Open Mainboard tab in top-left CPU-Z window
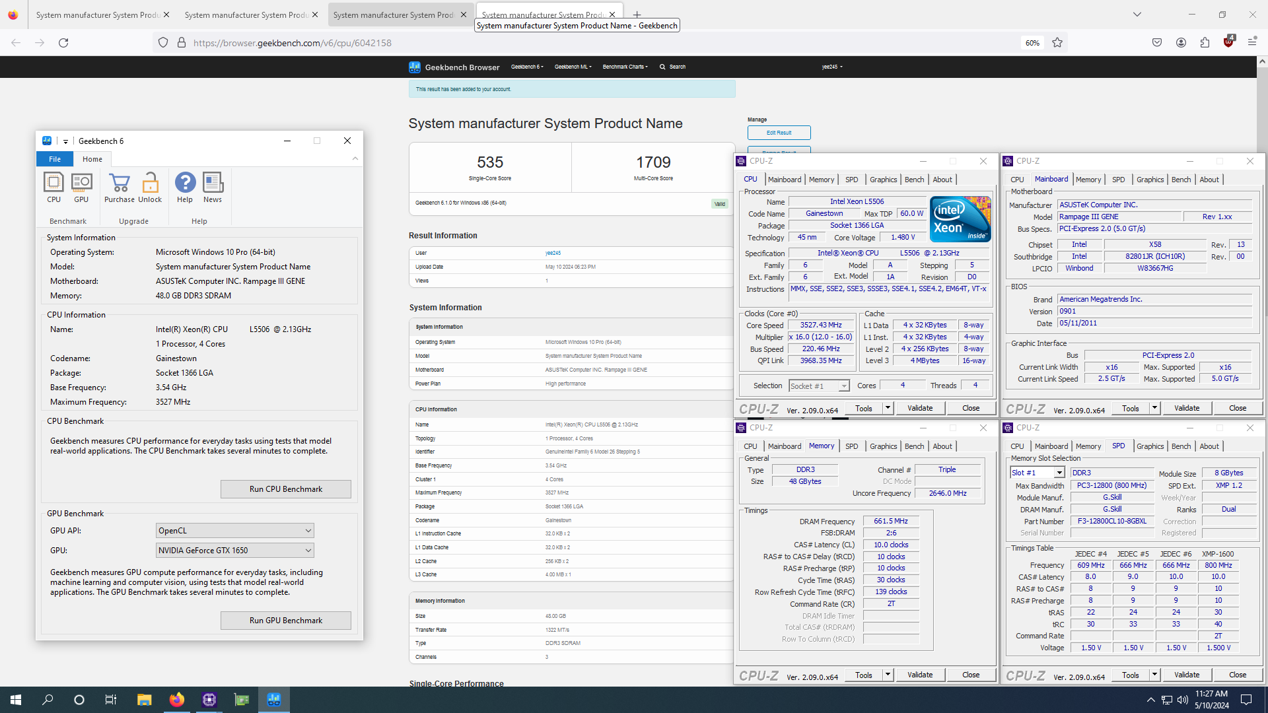This screenshot has height=713, width=1268. [x=785, y=180]
